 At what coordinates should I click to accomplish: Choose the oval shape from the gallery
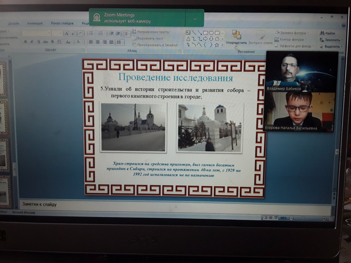pyautogui.click(x=212, y=33)
